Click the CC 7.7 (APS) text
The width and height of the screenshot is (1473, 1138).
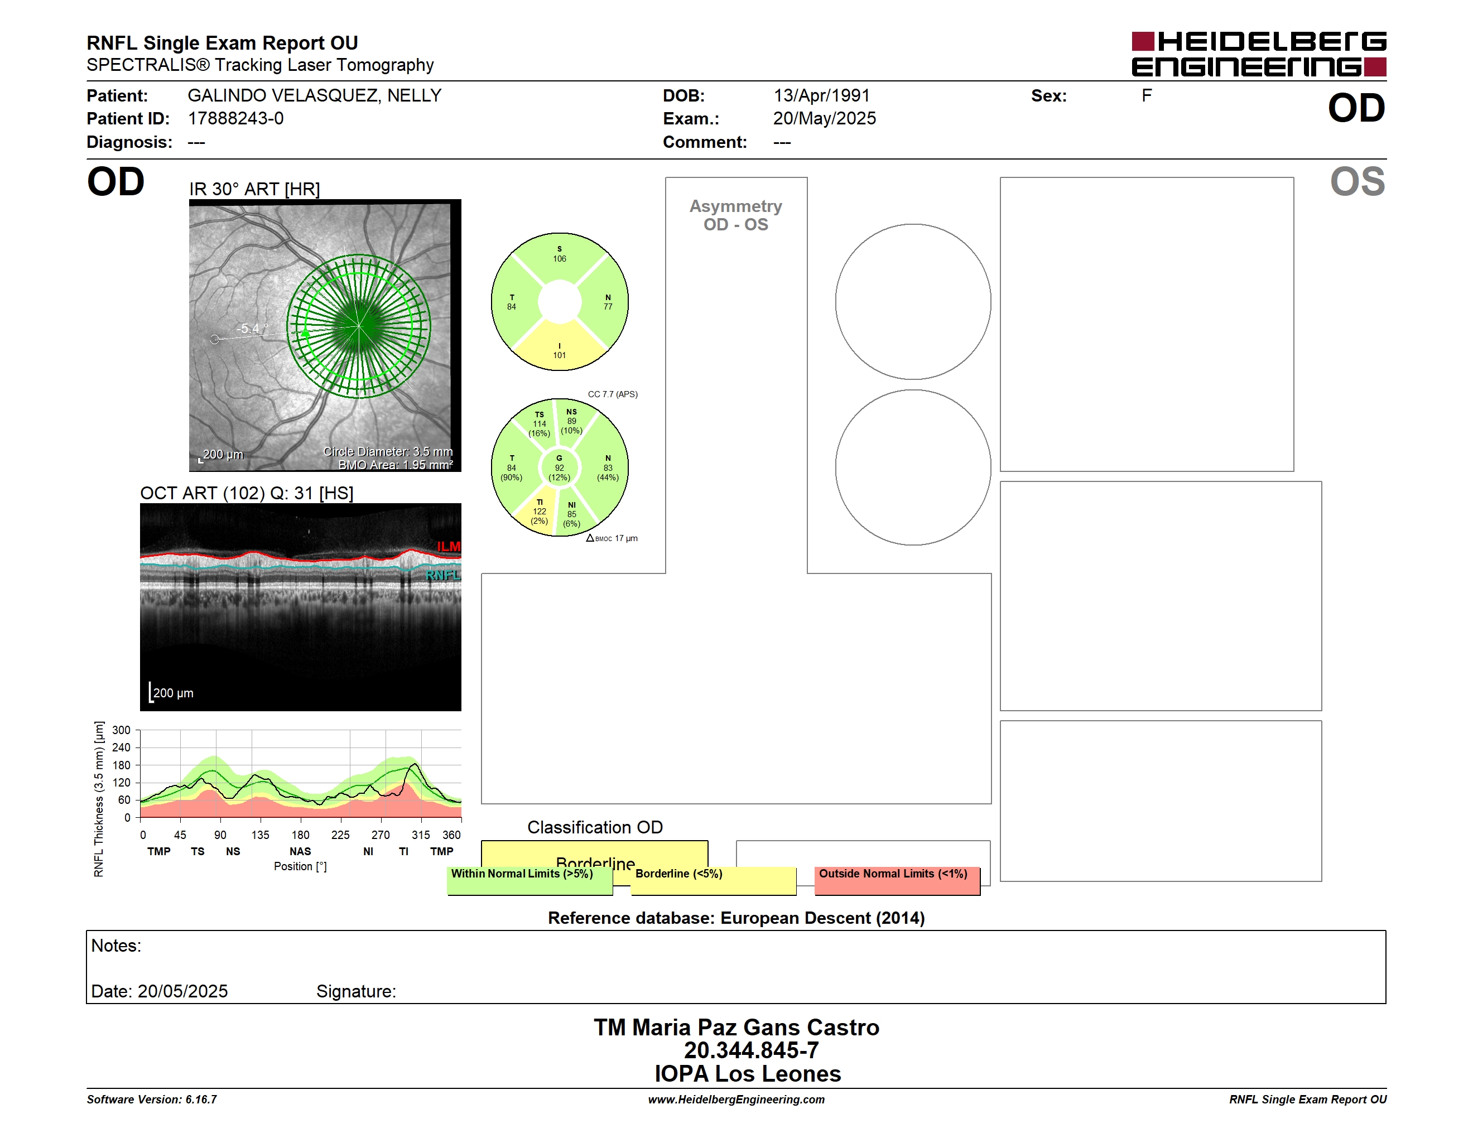click(613, 394)
